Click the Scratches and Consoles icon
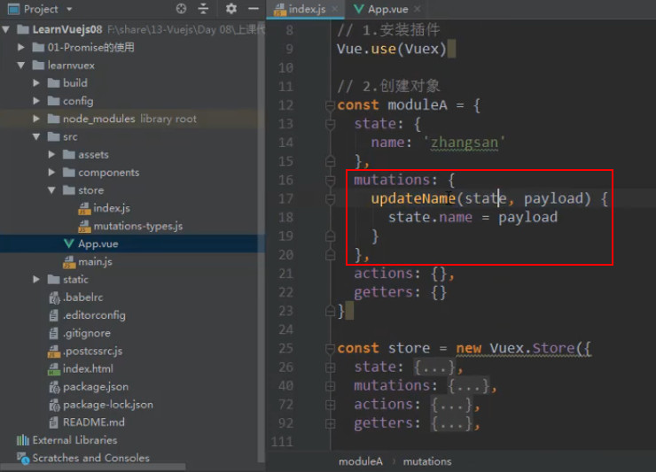Screen dimensions: 656x472 22,458
